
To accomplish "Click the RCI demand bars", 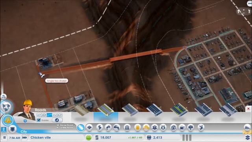I will coord(187,138).
